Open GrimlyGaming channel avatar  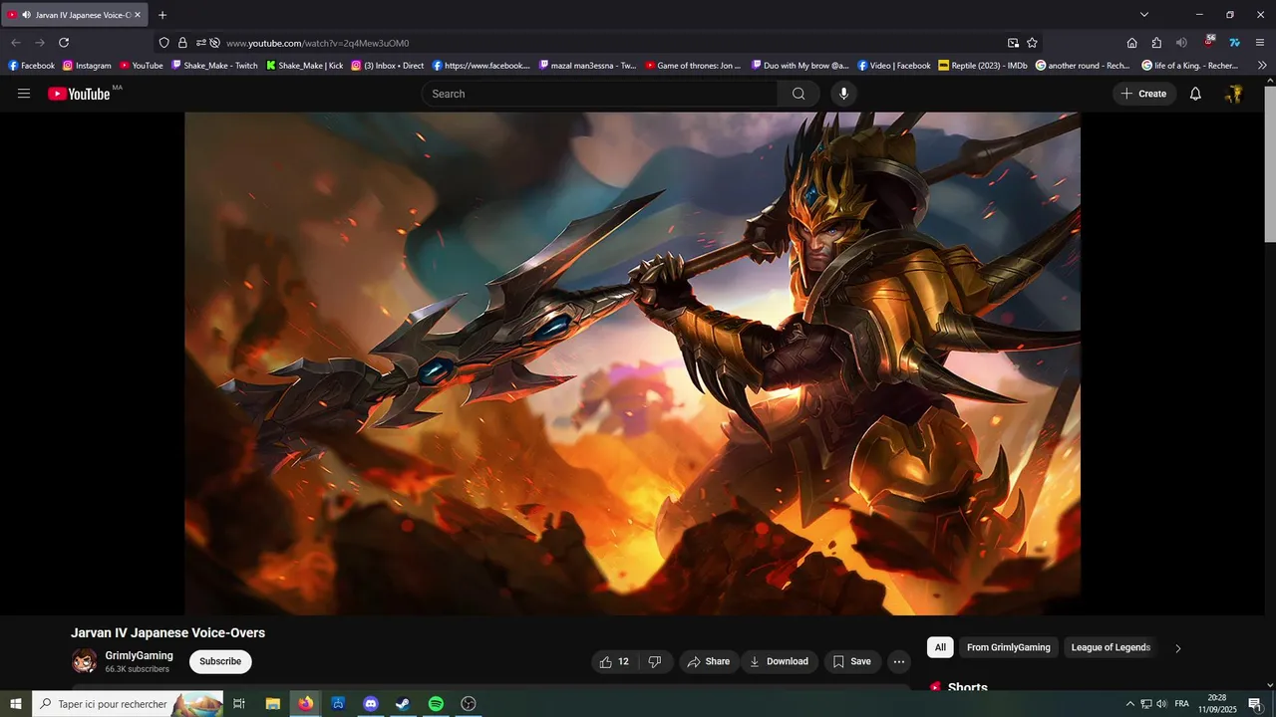[x=84, y=661]
